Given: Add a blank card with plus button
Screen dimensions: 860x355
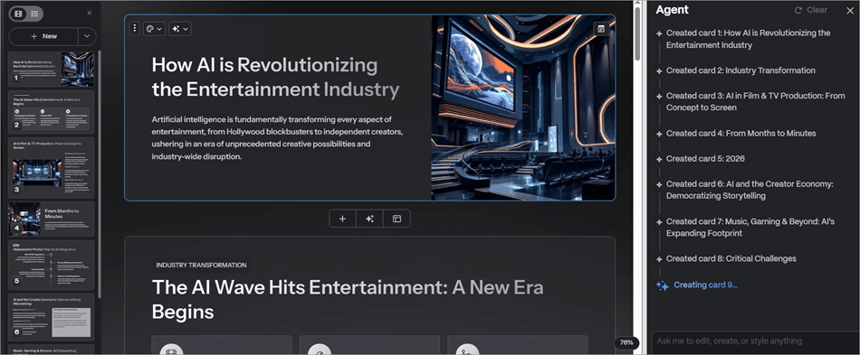Looking at the screenshot, I should tap(342, 219).
